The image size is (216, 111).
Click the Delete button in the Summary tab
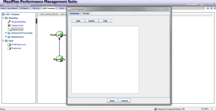(91, 21)
